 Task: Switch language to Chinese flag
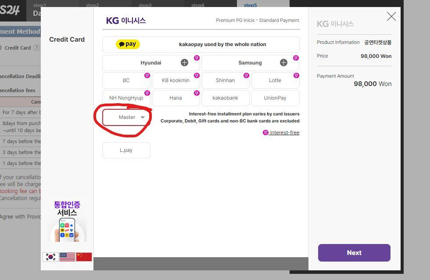[x=84, y=257]
